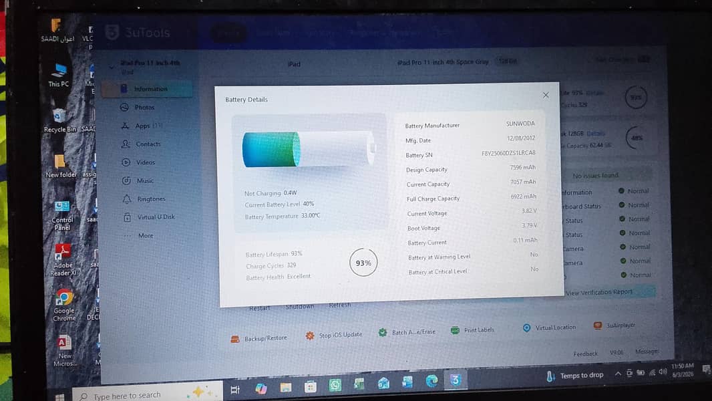Open New folder on desktop
The image size is (712, 401).
[x=60, y=166]
